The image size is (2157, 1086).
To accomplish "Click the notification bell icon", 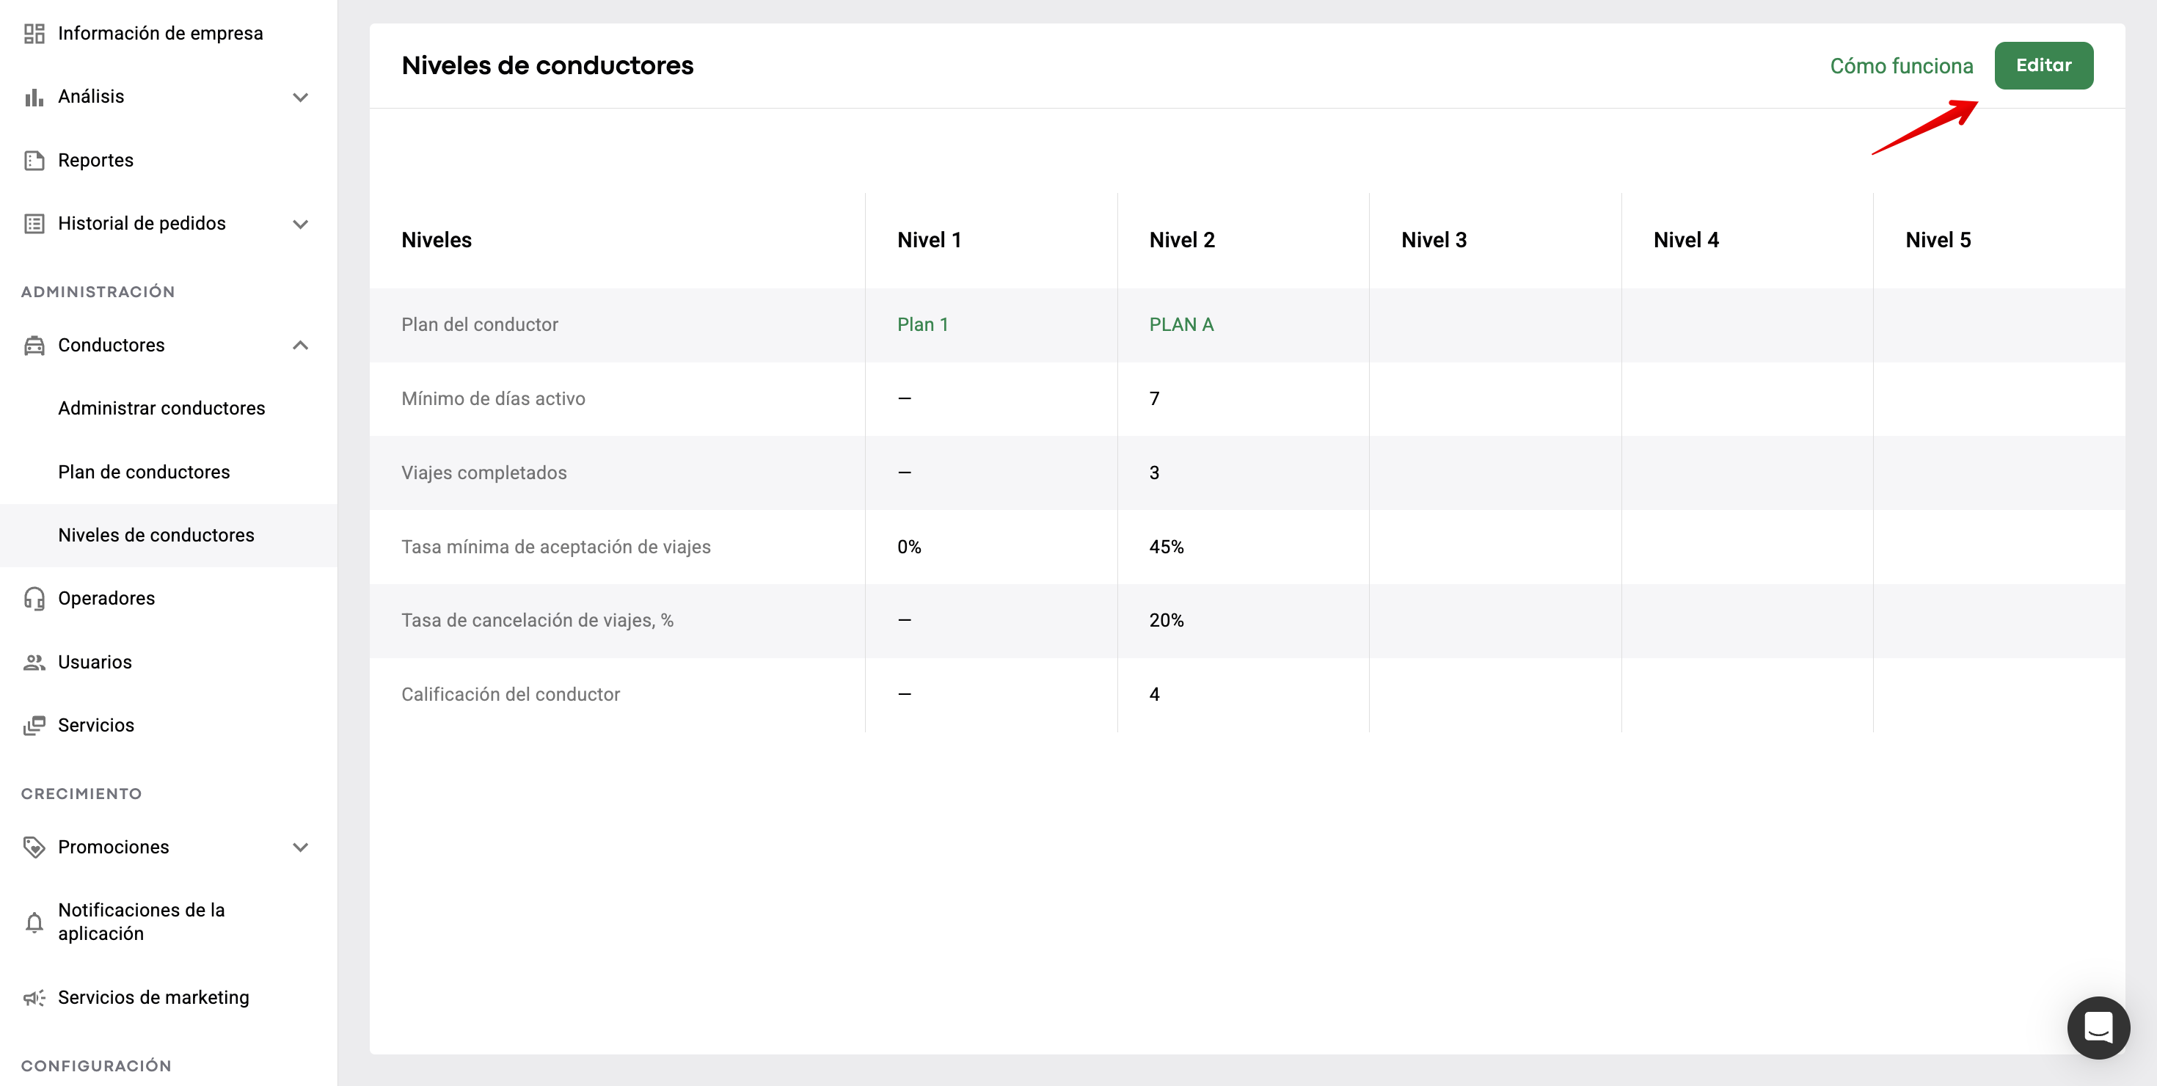I will click(x=34, y=922).
